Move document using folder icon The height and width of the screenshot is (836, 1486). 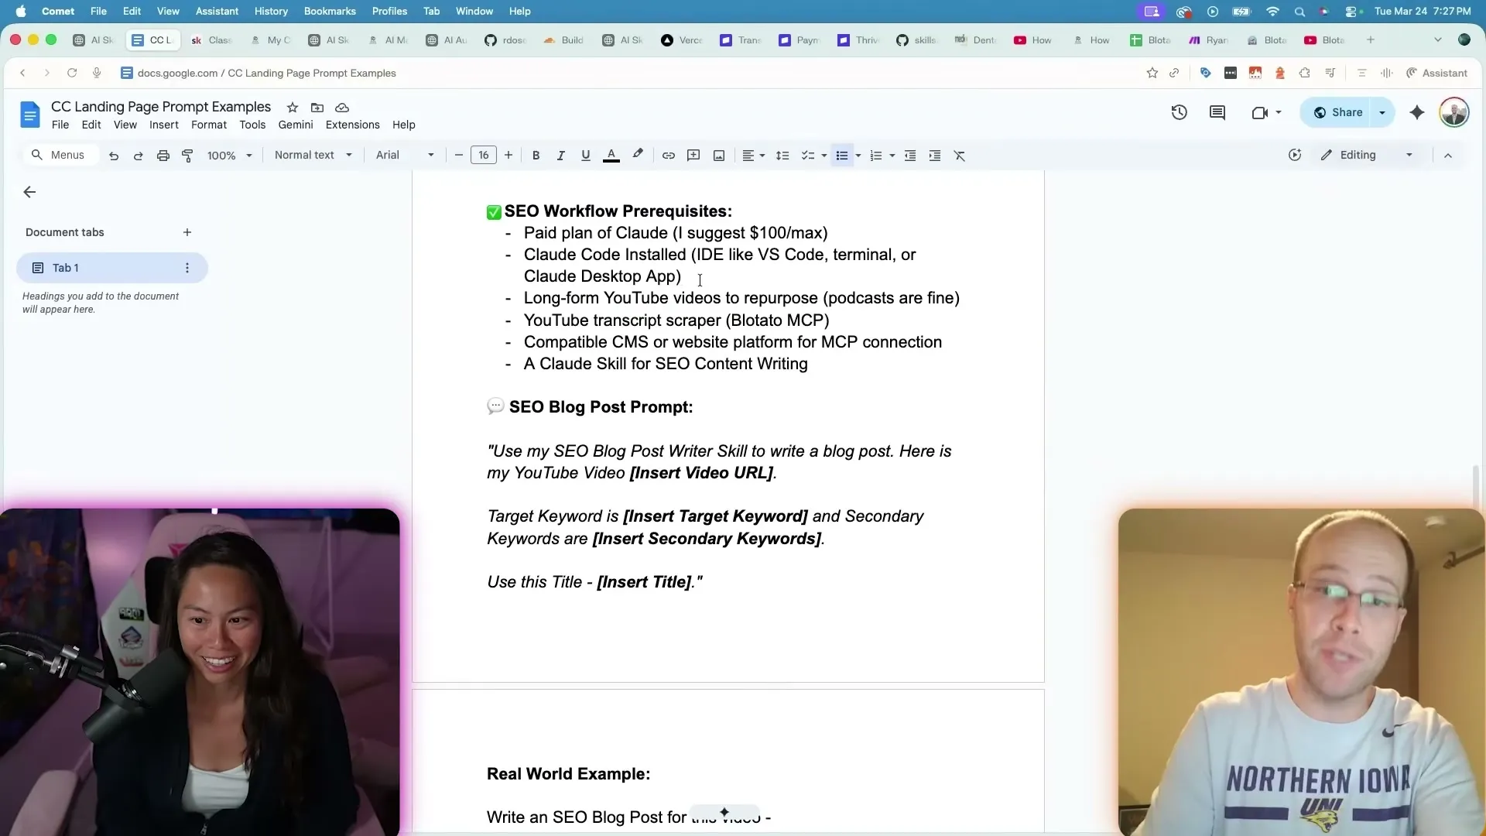317,108
